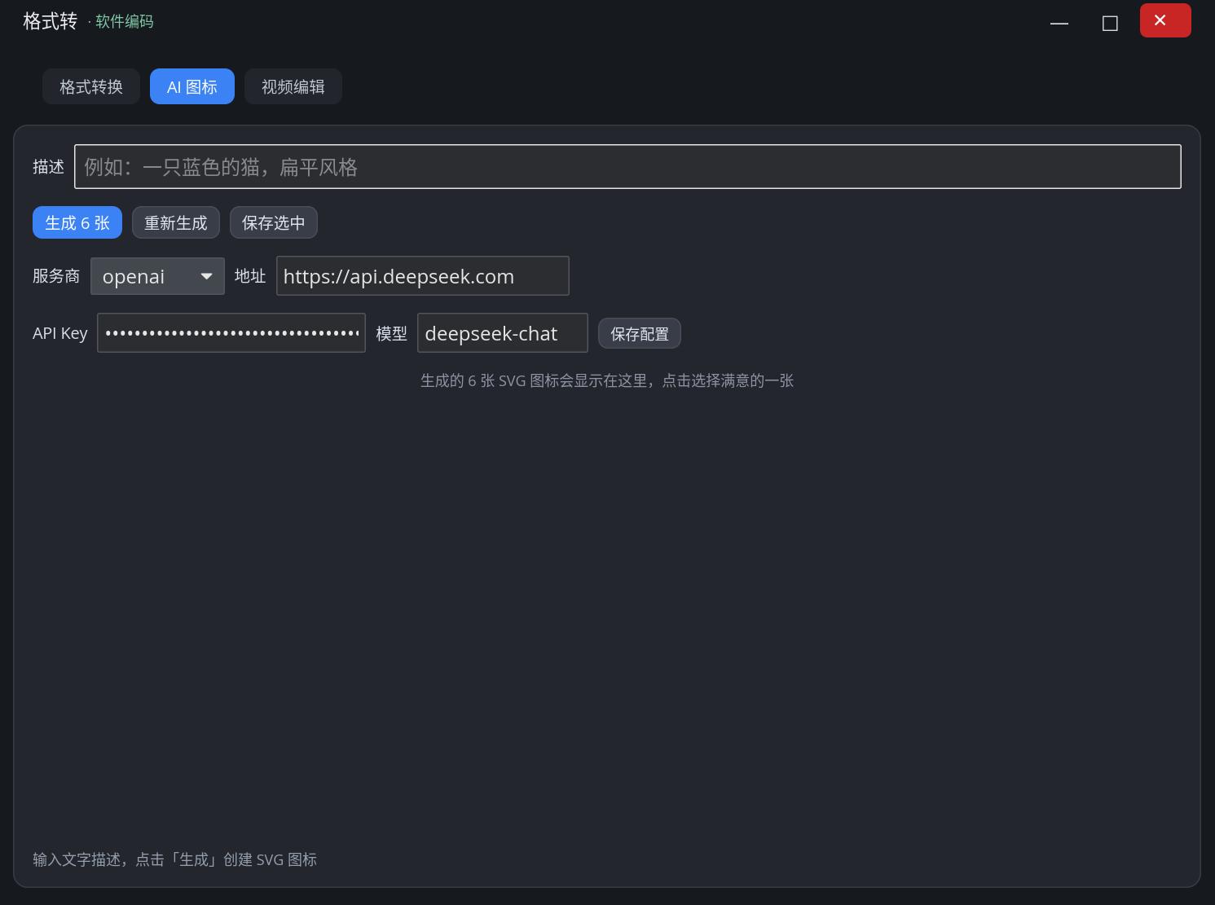Viewport: 1215px width, 905px height.
Task: Edit the 地址 URL field
Action: coord(423,276)
